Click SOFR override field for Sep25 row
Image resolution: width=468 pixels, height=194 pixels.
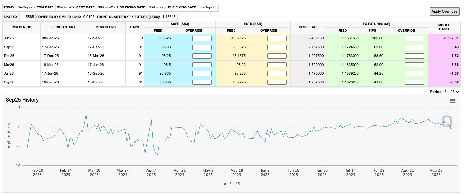point(202,47)
